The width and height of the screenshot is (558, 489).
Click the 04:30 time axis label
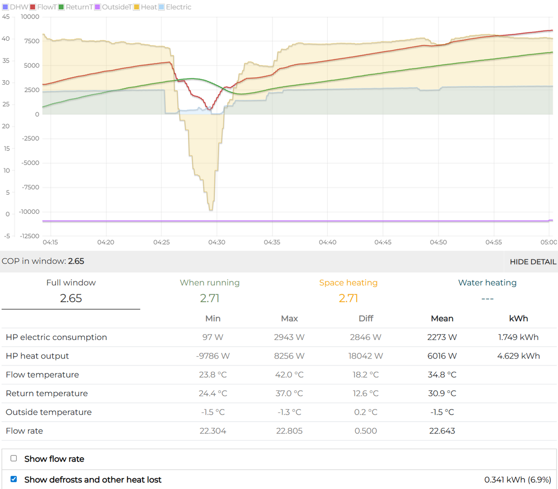tap(217, 242)
